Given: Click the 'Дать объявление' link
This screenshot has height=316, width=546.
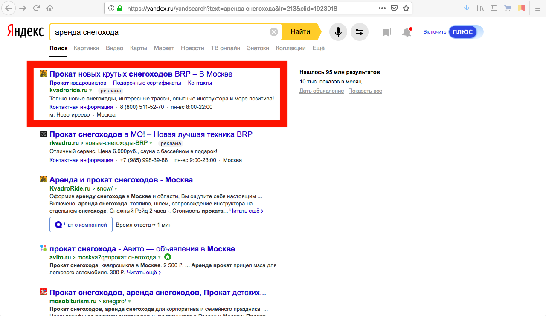Looking at the screenshot, I should 322,91.
